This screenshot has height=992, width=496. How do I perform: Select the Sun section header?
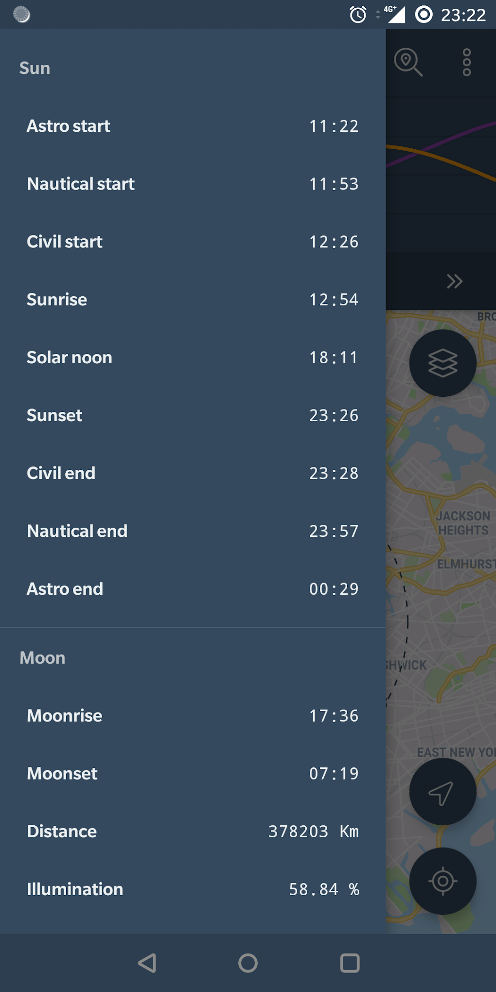point(35,68)
